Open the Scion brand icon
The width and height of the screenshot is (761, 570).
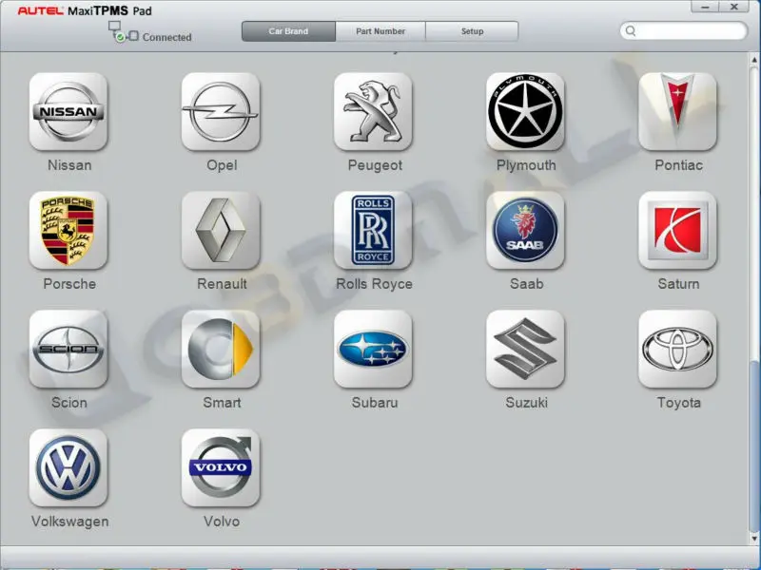pyautogui.click(x=68, y=350)
